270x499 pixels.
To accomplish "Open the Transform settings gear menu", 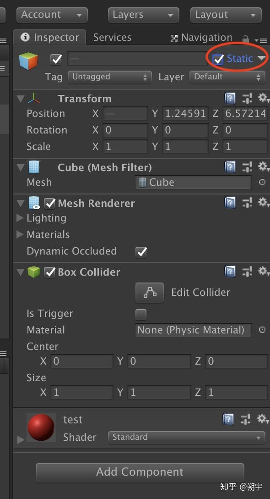I will coord(263,98).
